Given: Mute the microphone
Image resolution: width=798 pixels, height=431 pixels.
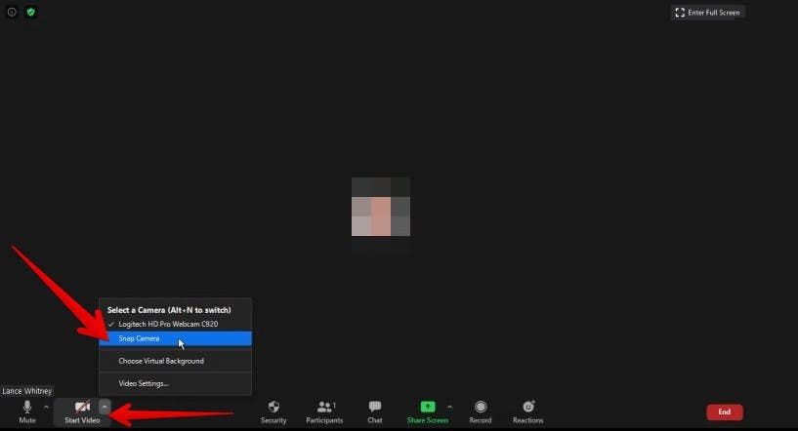Looking at the screenshot, I should click(x=27, y=410).
